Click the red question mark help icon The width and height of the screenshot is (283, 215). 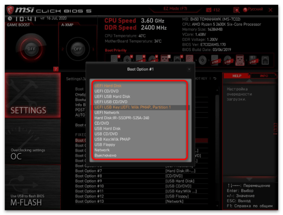[x=56, y=69]
